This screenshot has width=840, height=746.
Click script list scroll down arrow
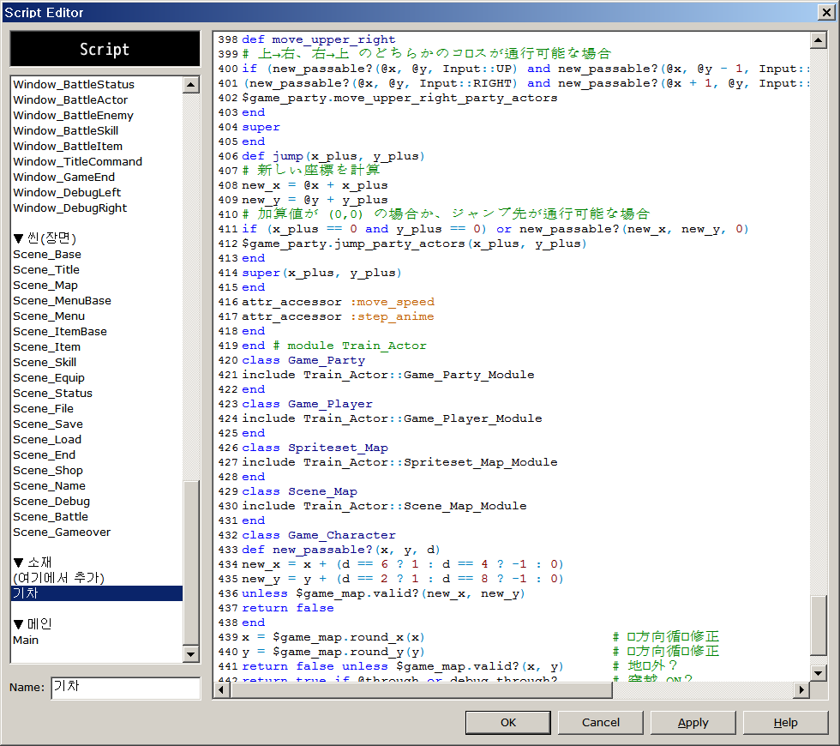click(190, 654)
